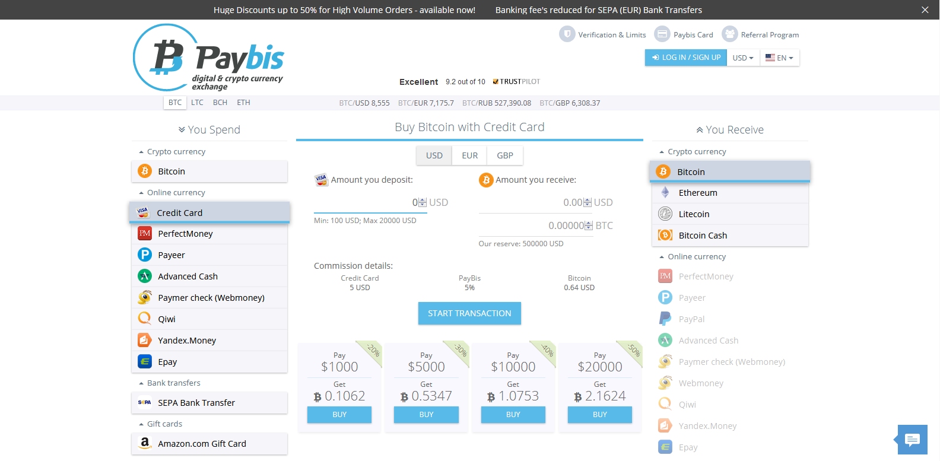Click the BTC/GBP 6,308.37 rate
This screenshot has height=461, width=940.
click(x=570, y=103)
